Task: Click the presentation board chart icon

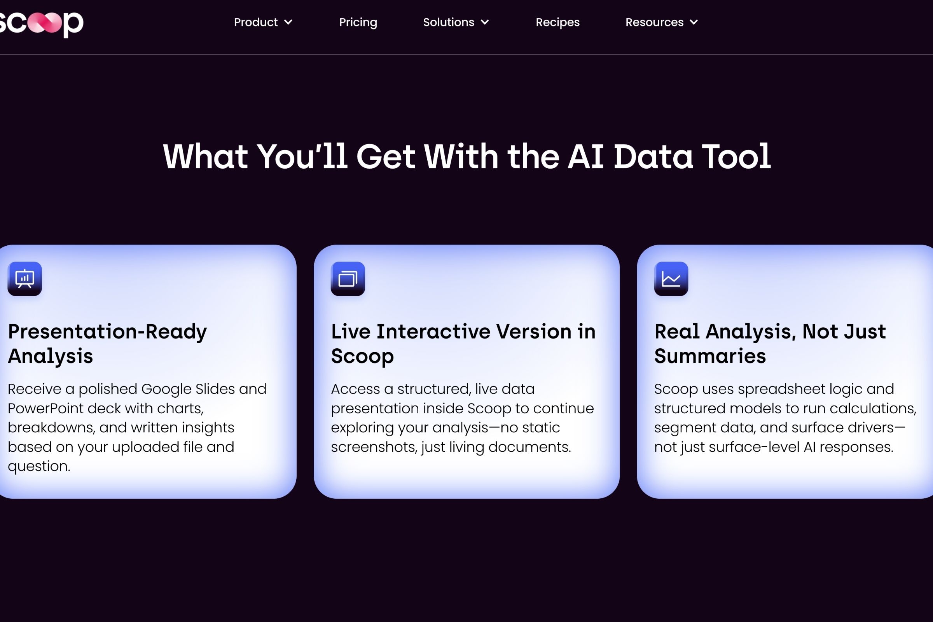Action: pyautogui.click(x=24, y=278)
